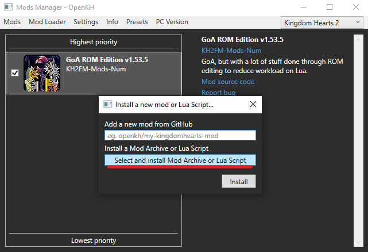This screenshot has width=368, height=252.
Task: Click the Install button
Action: 238,181
